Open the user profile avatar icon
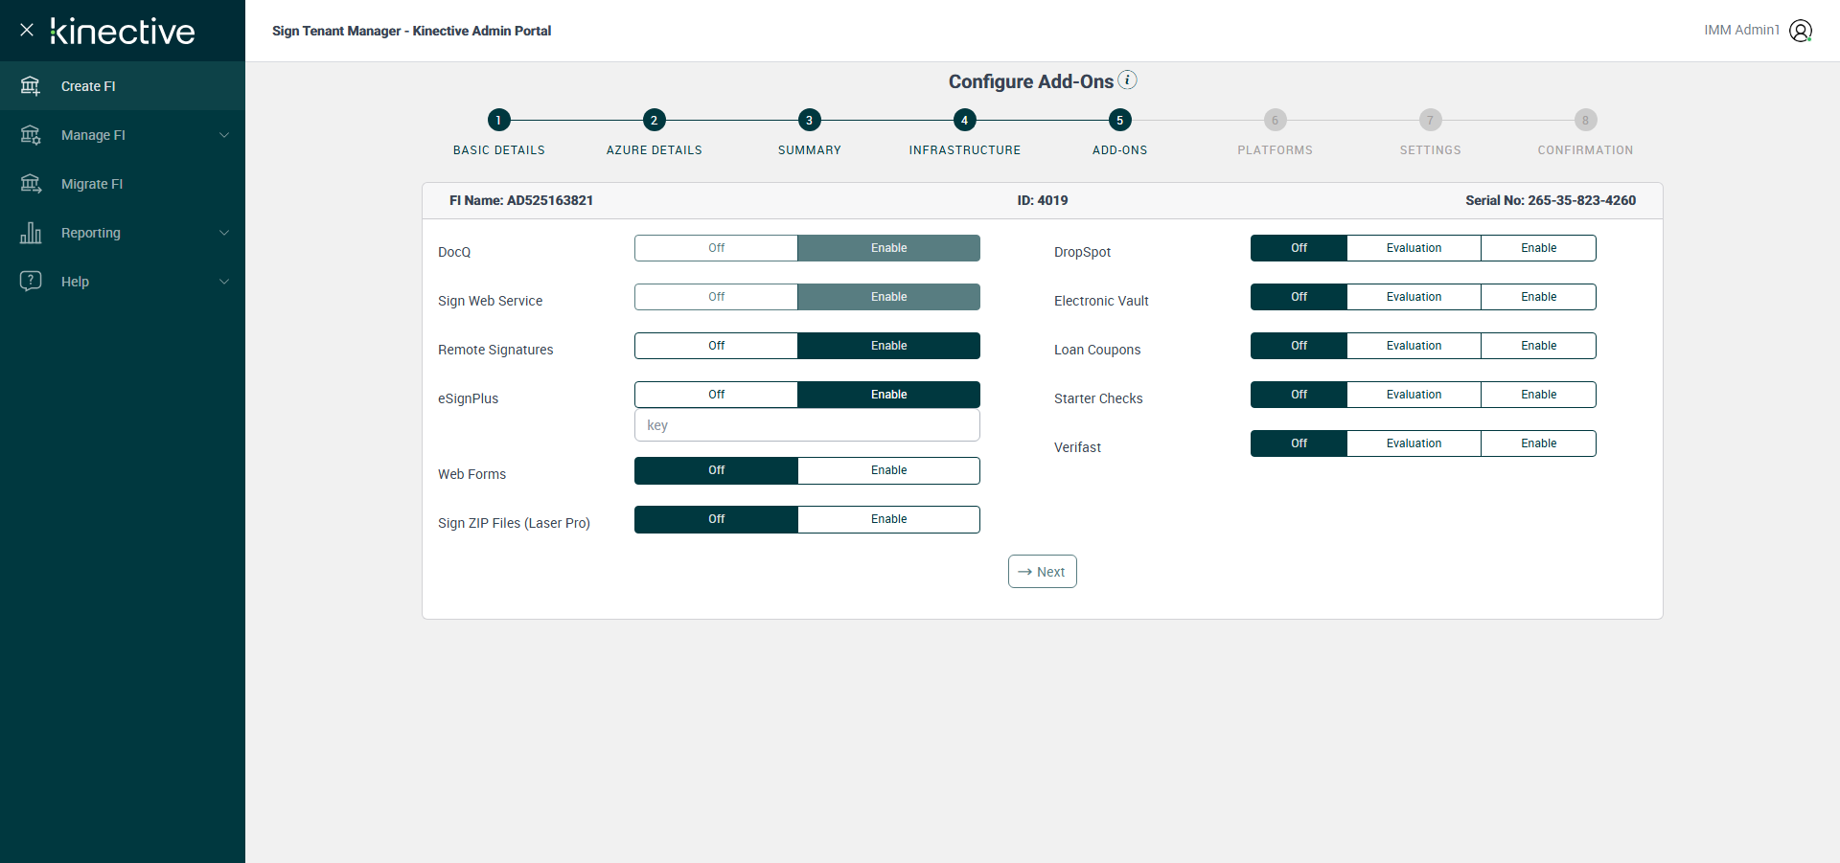This screenshot has height=863, width=1840. pyautogui.click(x=1801, y=31)
